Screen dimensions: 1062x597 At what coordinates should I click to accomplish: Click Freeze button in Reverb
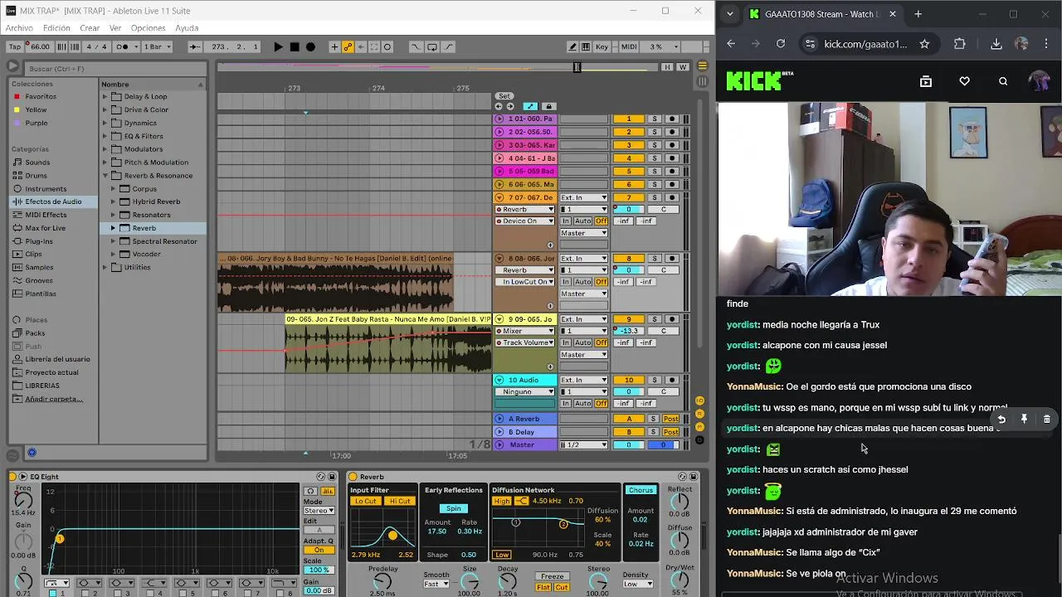pos(553,576)
